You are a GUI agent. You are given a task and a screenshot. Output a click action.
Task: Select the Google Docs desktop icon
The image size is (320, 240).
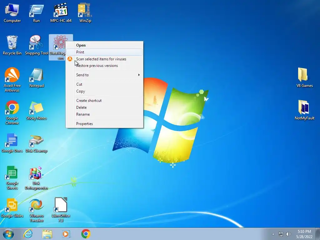(12, 143)
